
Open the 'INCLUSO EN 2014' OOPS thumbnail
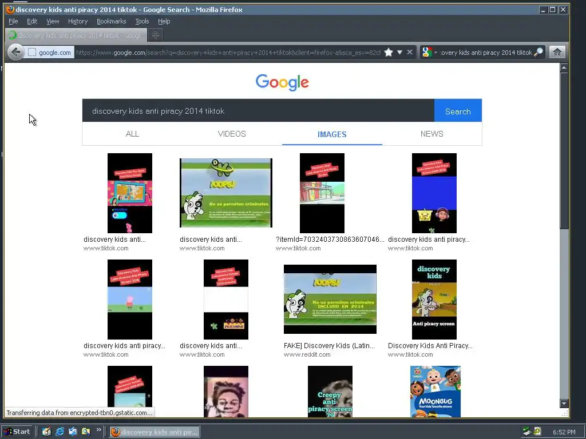point(330,299)
